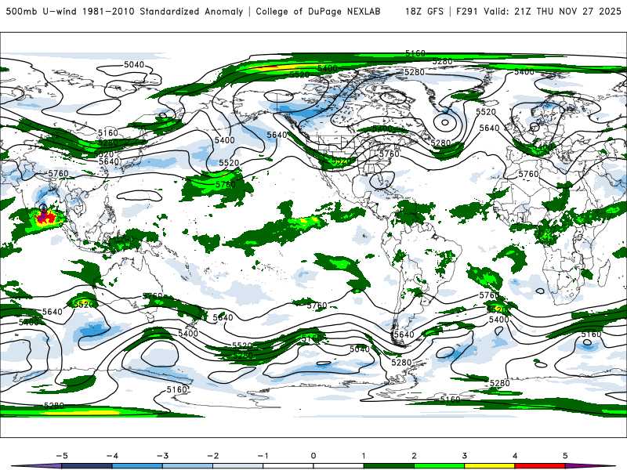627x470 pixels.
Task: Click the 3 label on the color scale
Action: [x=464, y=456]
